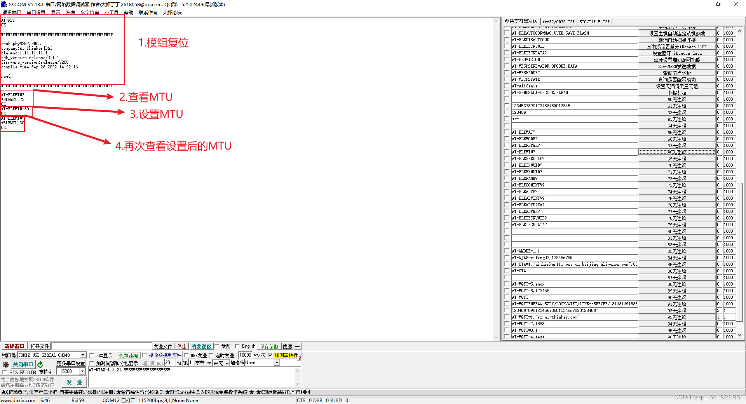The height and width of the screenshot is (404, 746).
Task: Click the red question mark help icon
Action: [x=300, y=357]
